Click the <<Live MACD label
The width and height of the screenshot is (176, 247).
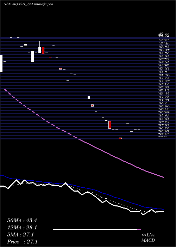pos(148,238)
